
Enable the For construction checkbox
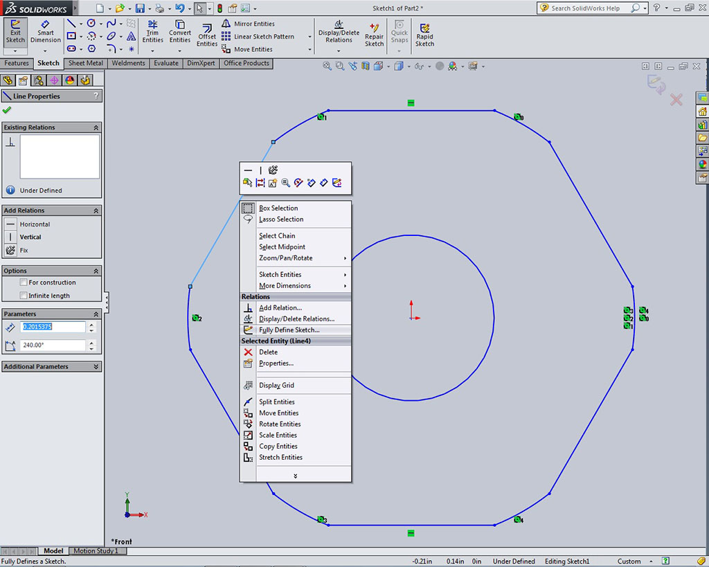tap(24, 282)
